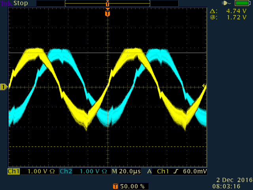Click the Ch2 1.00 V scale readout
The image size is (253, 190).
(93, 171)
